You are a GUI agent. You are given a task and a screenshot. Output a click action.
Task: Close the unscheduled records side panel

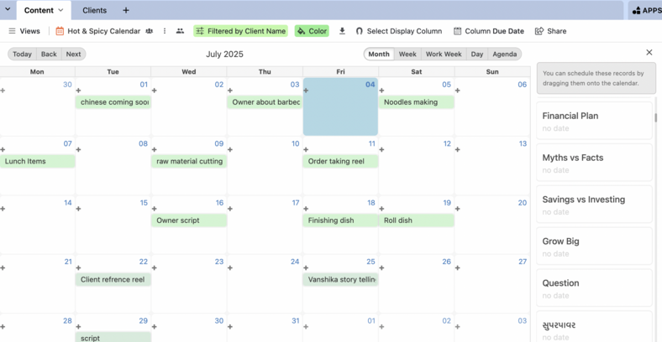click(649, 53)
